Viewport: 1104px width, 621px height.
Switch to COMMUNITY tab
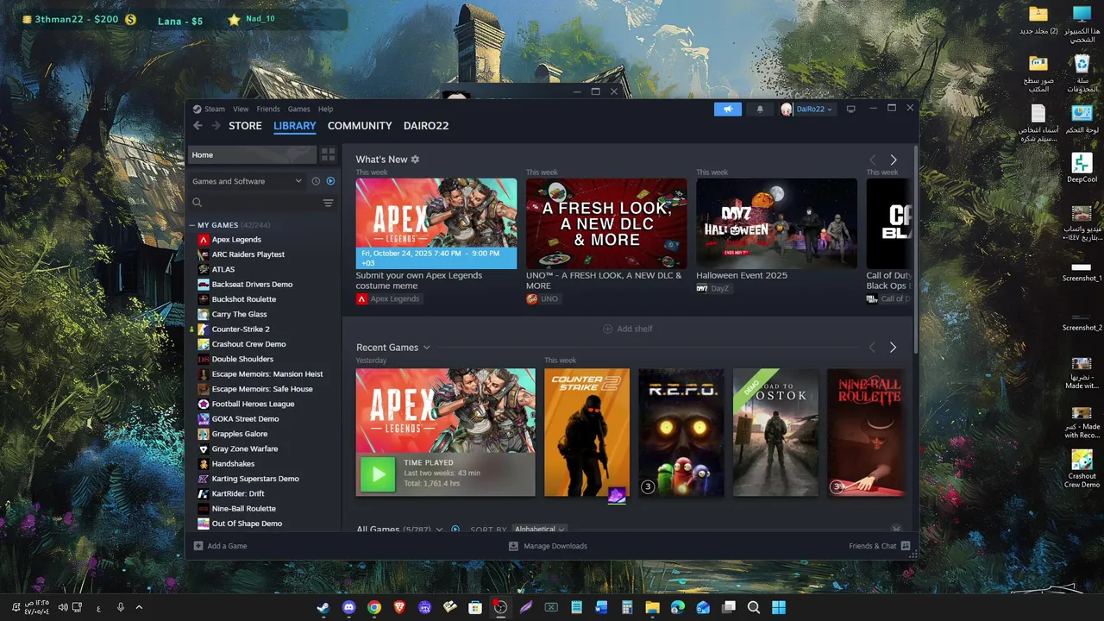pyautogui.click(x=360, y=126)
